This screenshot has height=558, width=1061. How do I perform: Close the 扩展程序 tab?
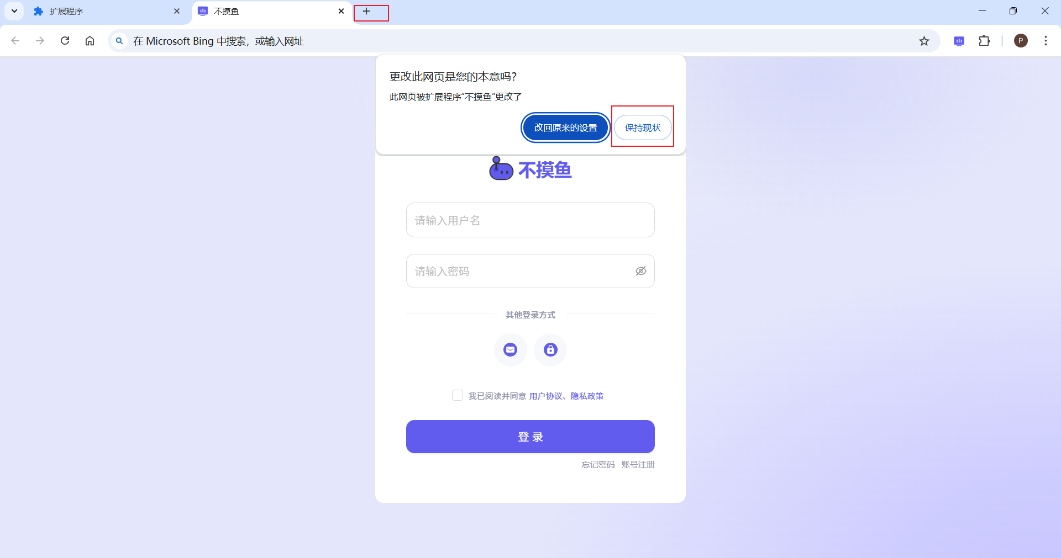click(177, 11)
